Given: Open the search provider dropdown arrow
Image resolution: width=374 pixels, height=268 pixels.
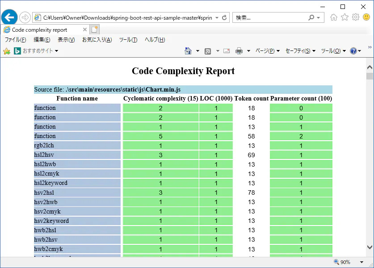Looking at the screenshot, I should coord(319,18).
